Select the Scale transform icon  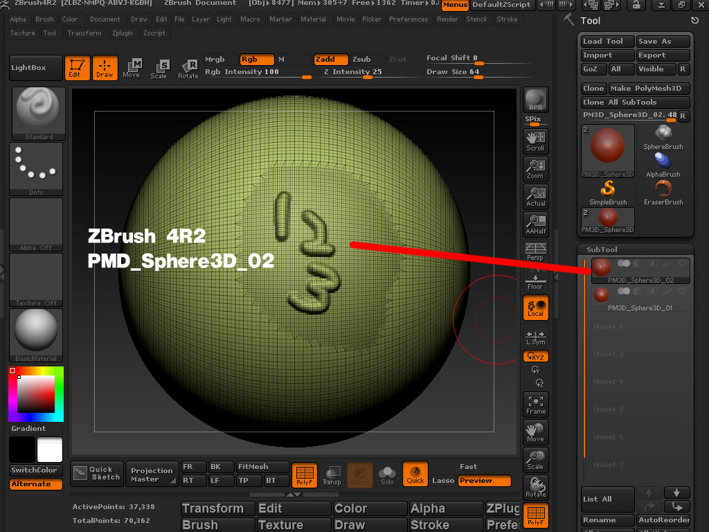click(x=159, y=69)
